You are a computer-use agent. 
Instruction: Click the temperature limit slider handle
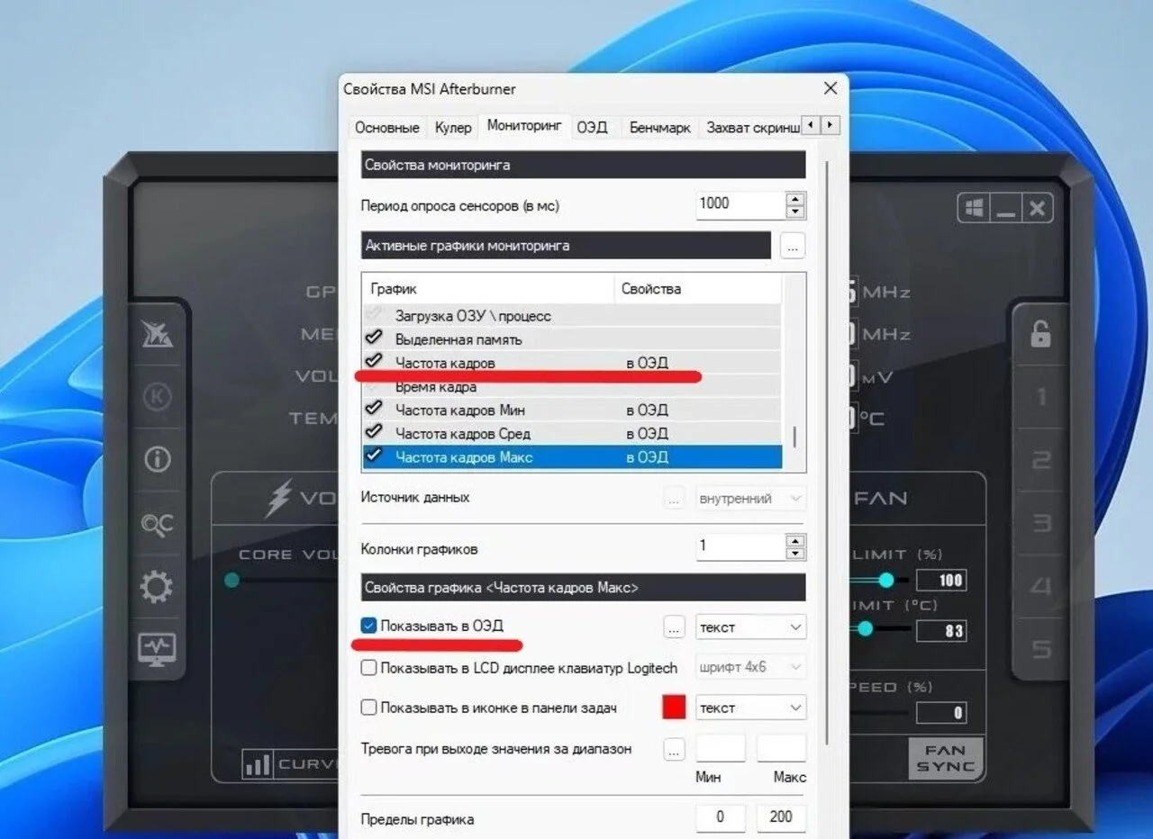[866, 628]
